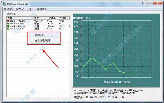Sort by the 丢包率 column header
This screenshot has height=103, width=164.
(64, 18)
